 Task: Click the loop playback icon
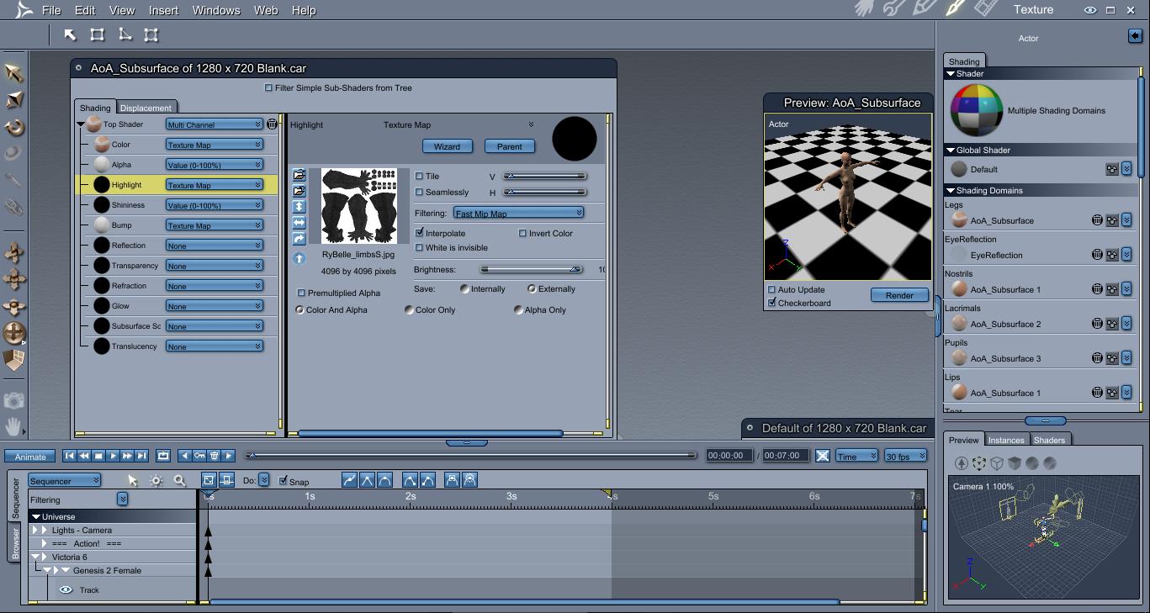(163, 456)
